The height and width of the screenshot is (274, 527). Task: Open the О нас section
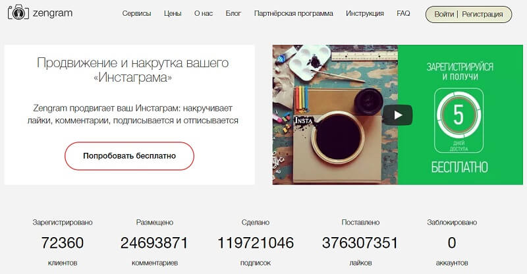[x=204, y=13]
